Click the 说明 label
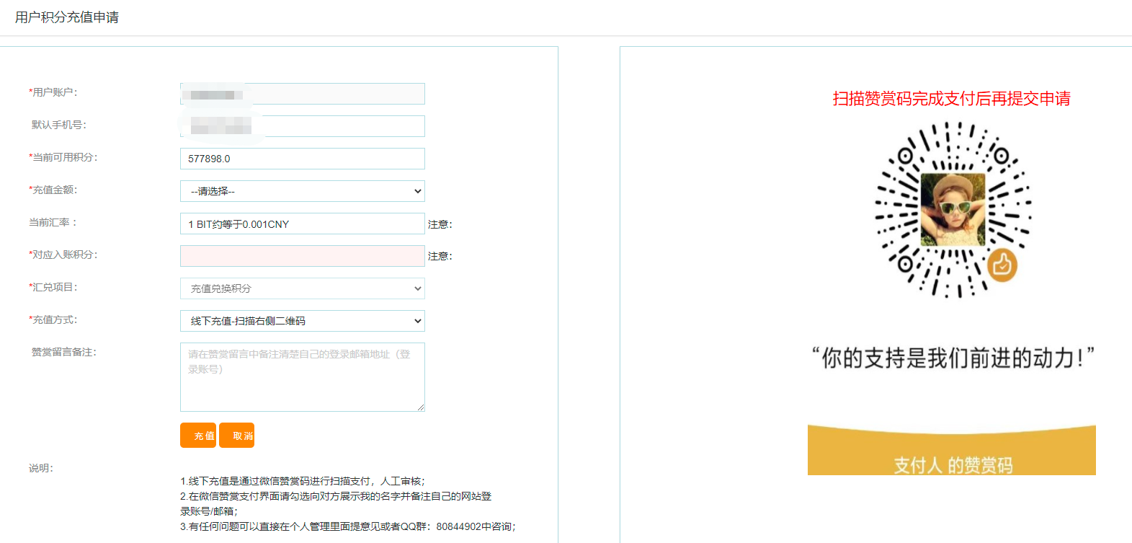The width and height of the screenshot is (1132, 543). 41,468
